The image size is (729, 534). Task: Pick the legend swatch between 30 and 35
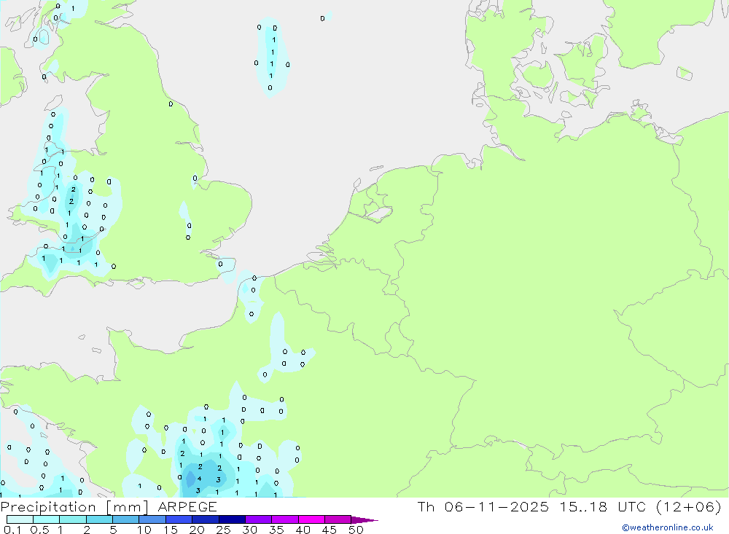[x=259, y=519]
